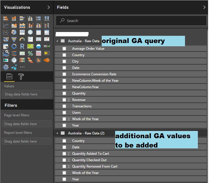Choose the Waterfall chart visual
This screenshot has width=211, height=183.
[47, 25]
